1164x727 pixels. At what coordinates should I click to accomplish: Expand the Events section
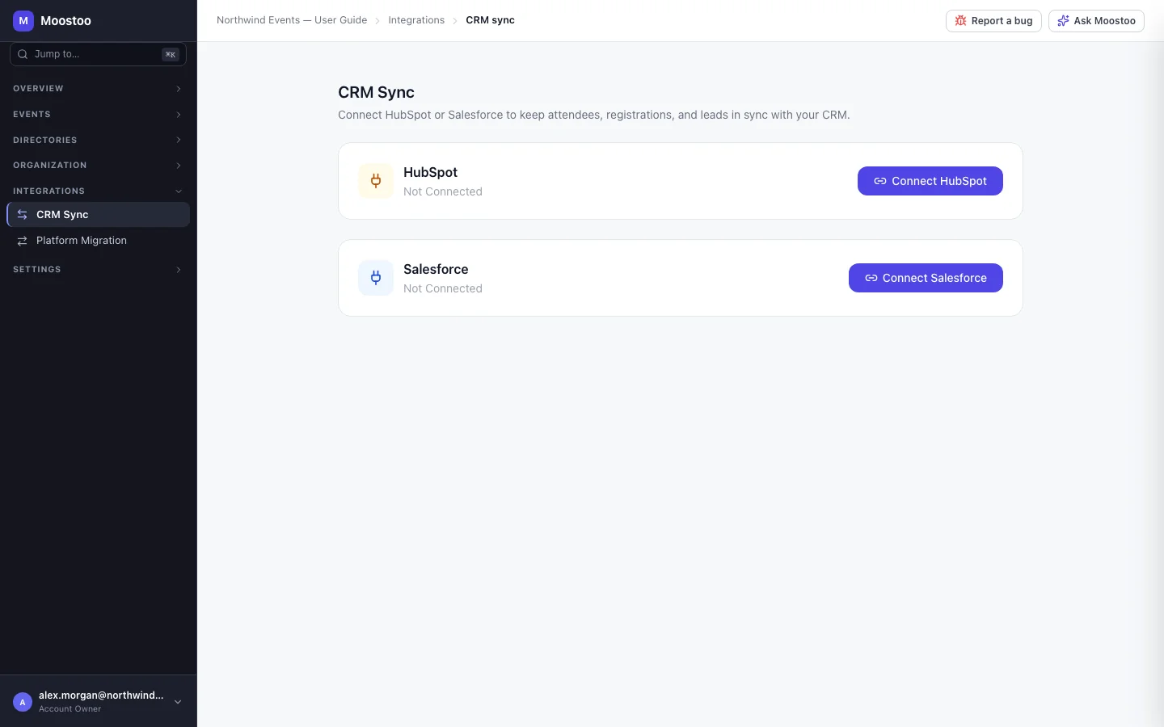pyautogui.click(x=98, y=115)
